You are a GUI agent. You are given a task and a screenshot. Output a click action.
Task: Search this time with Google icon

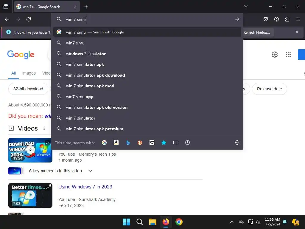pos(104,143)
